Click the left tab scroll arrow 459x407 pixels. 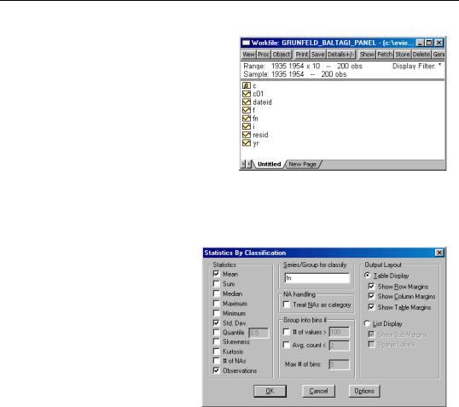(x=243, y=165)
